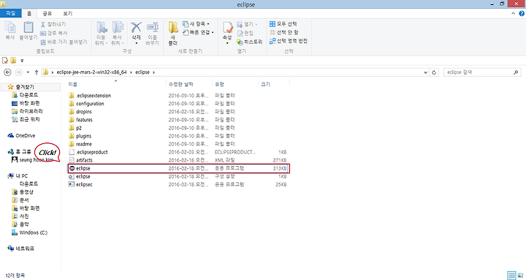Switch to large icons view layout
Viewport: 526px width, 280px height.
(x=520, y=276)
